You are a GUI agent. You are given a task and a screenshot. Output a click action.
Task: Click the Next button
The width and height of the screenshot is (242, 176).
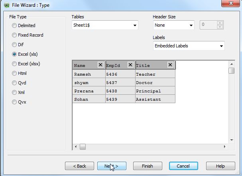pyautogui.click(x=112, y=166)
